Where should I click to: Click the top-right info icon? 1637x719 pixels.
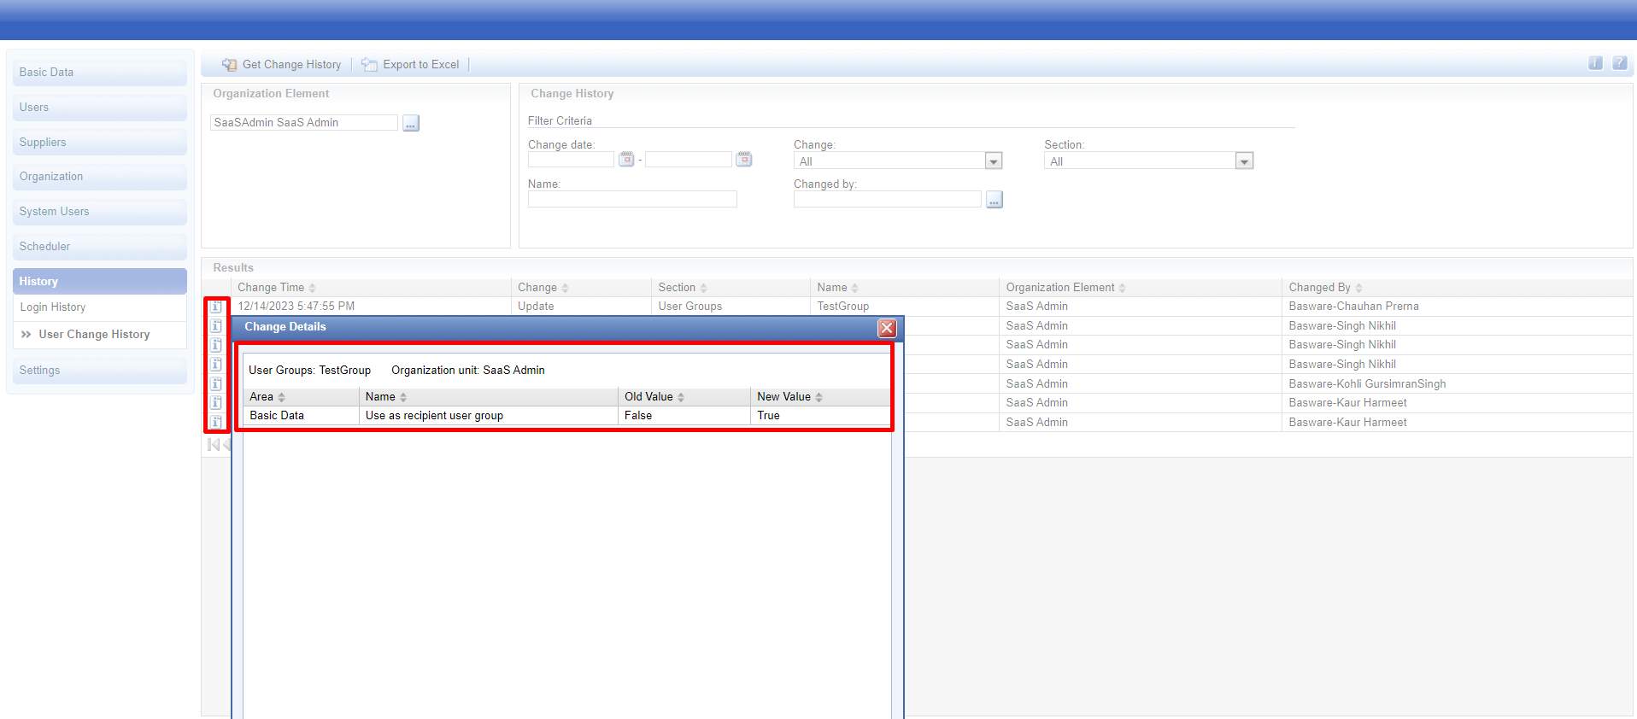tap(1595, 63)
